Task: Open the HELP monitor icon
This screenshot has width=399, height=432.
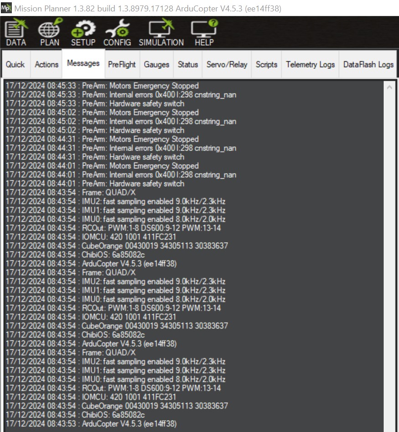Action: click(x=204, y=32)
